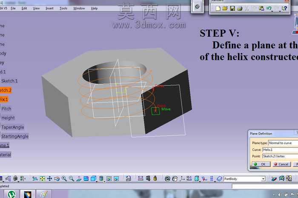Select the StartingAngle parameter in tree
The height and width of the screenshot is (198, 298).
tap(15, 136)
